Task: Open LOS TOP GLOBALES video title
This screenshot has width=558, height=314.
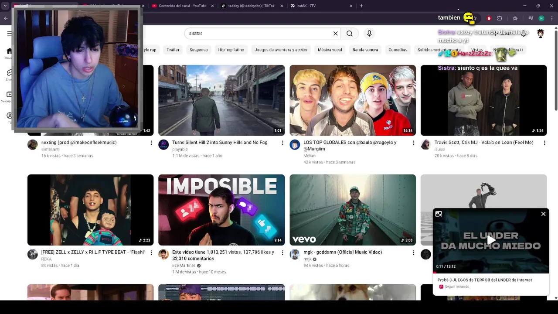Action: [350, 146]
